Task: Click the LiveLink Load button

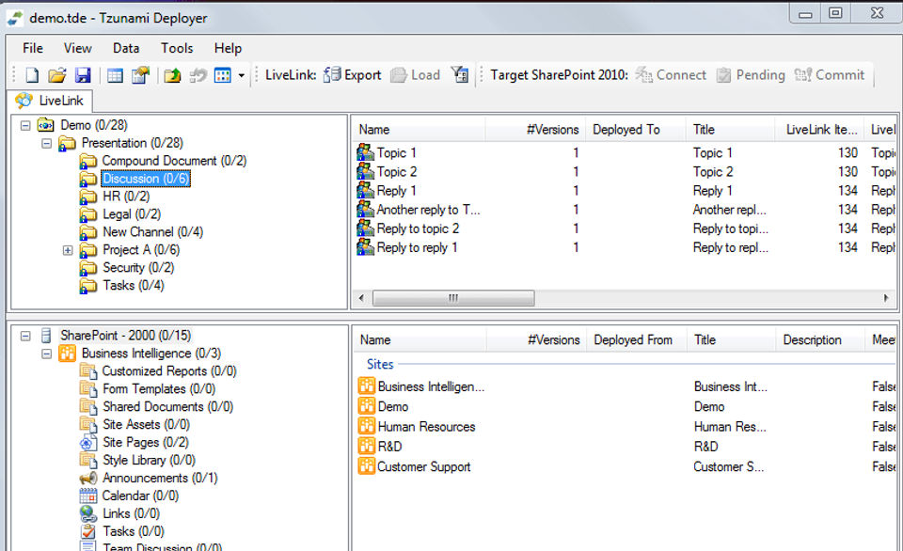Action: (415, 75)
